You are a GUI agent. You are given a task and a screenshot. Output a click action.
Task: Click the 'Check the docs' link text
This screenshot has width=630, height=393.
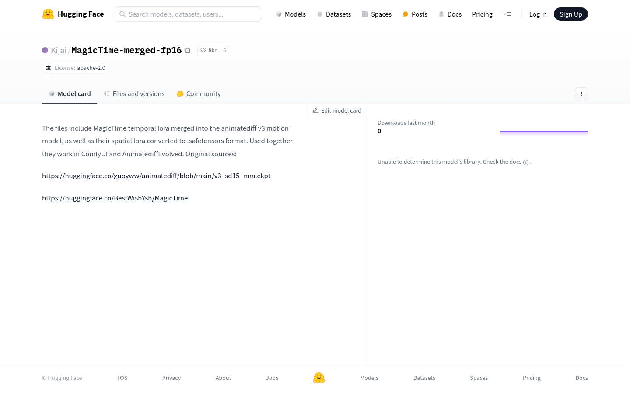[502, 162]
